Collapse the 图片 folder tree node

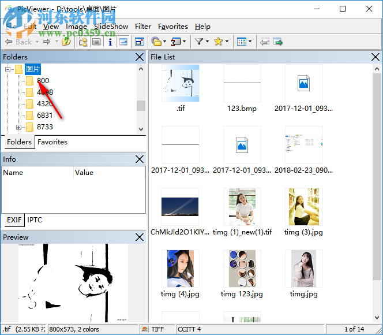tap(8, 69)
